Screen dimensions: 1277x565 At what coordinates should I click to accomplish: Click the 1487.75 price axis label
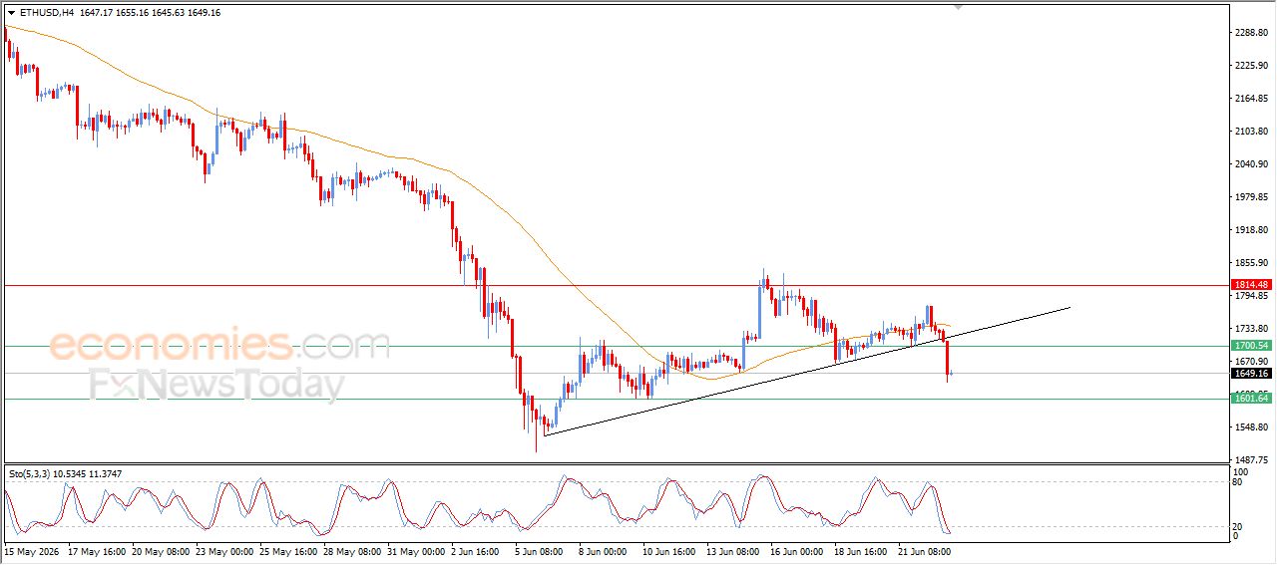pyautogui.click(x=1251, y=460)
